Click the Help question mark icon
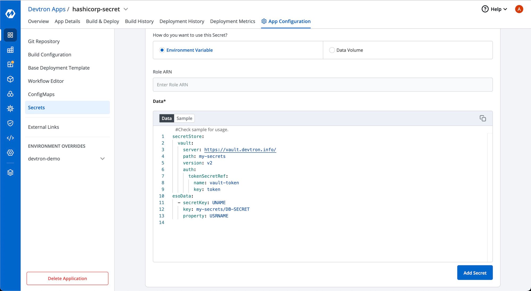 pyautogui.click(x=485, y=9)
